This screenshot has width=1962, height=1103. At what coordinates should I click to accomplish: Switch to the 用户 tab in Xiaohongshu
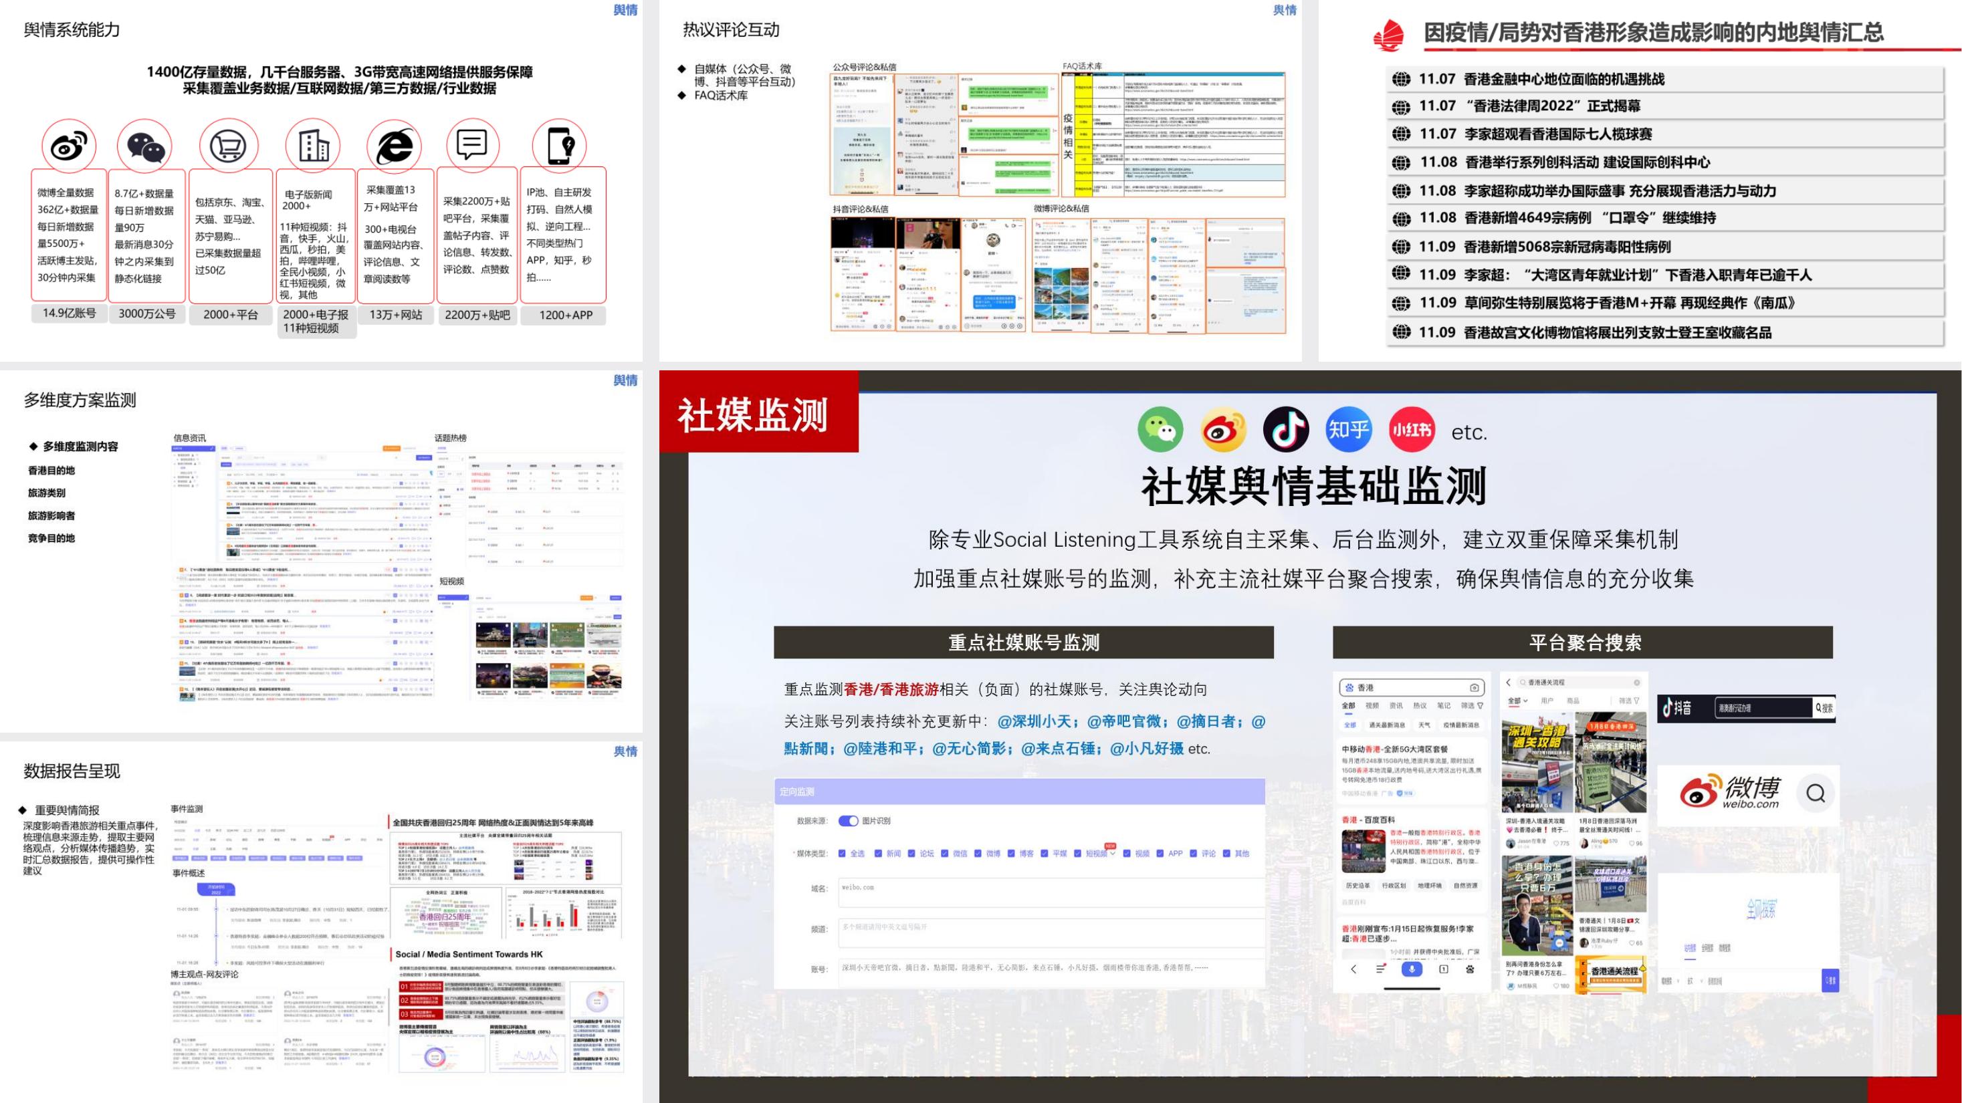pos(1547,701)
